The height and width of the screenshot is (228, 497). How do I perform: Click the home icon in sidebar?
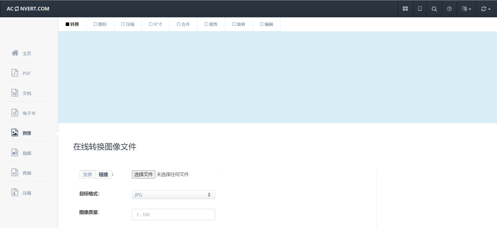(15, 53)
